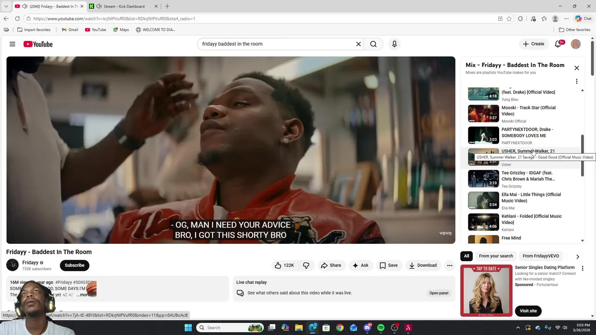Click the browser back arrow

pos(6,19)
